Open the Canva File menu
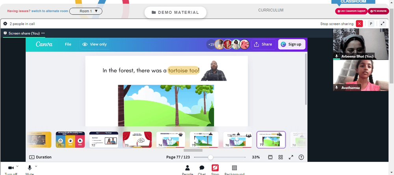The image size is (394, 175). 68,44
